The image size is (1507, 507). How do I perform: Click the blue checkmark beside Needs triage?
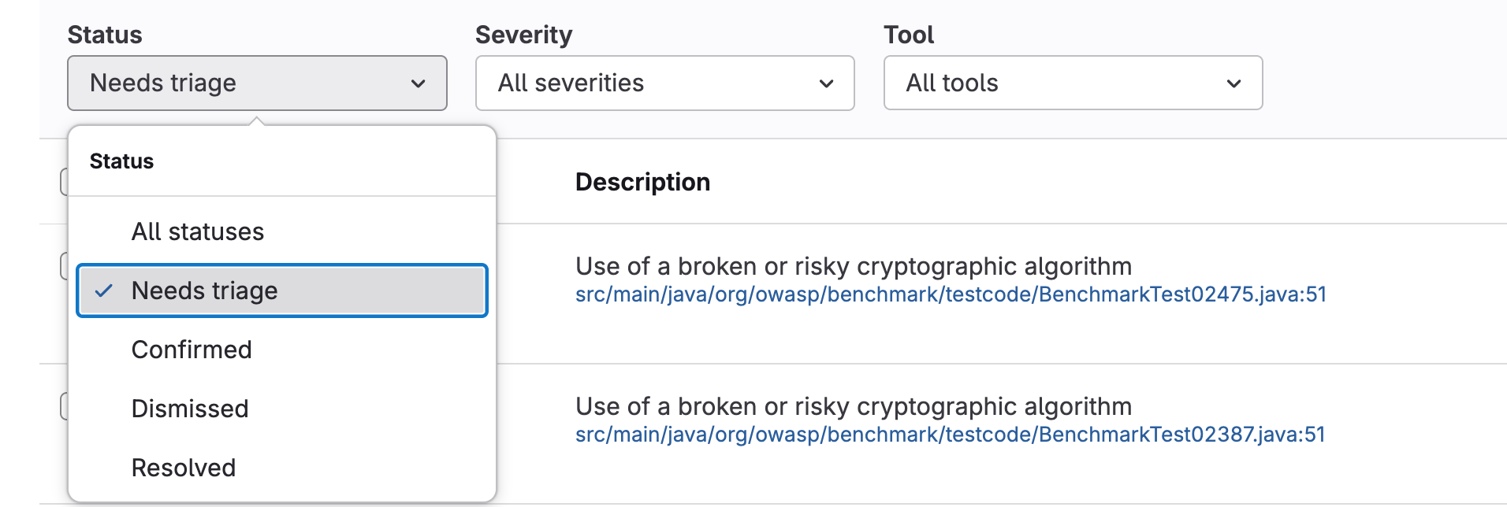(x=103, y=291)
